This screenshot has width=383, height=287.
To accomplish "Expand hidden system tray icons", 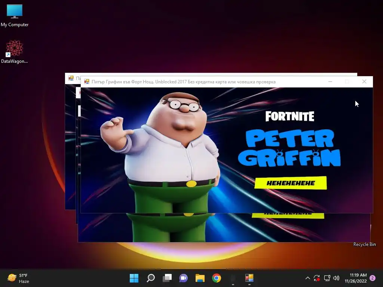I will 308,278.
